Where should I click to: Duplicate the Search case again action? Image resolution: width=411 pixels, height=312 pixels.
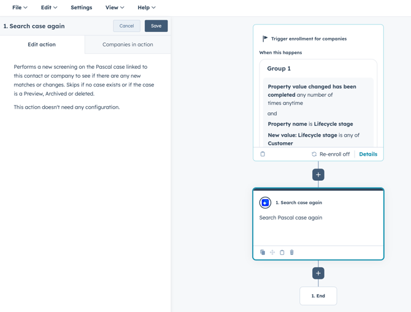pyautogui.click(x=263, y=253)
